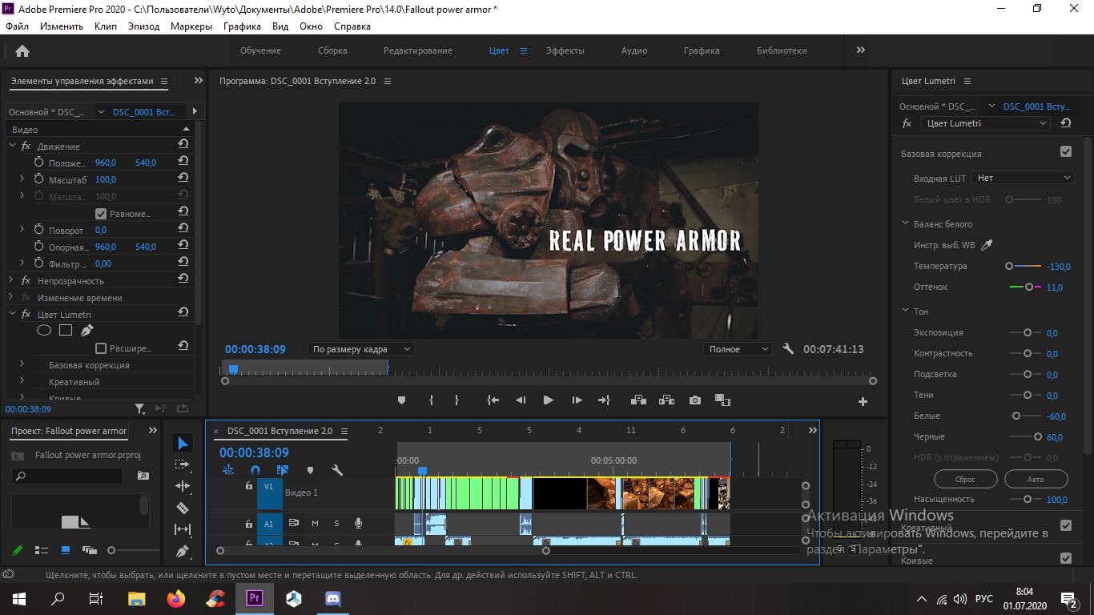Collapse White Balance section
This screenshot has width=1094, height=615.
point(905,224)
